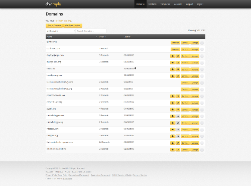Toggle auto-renew for hardlyfunny.com
251x186 pixels.
(178, 76)
